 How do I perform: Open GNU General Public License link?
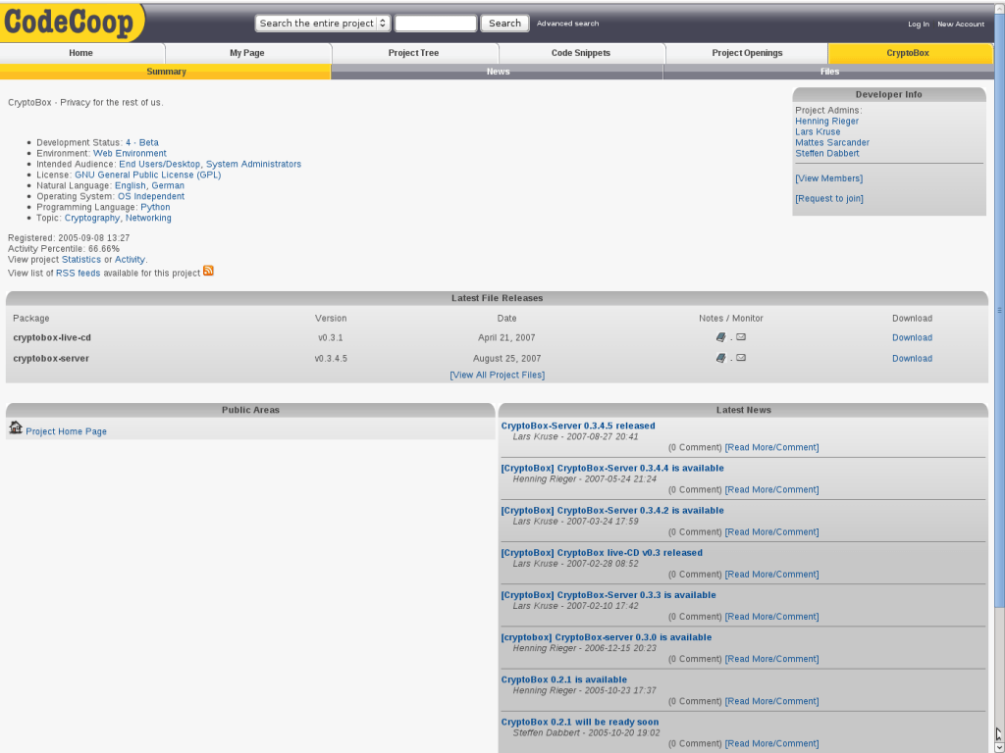click(148, 175)
